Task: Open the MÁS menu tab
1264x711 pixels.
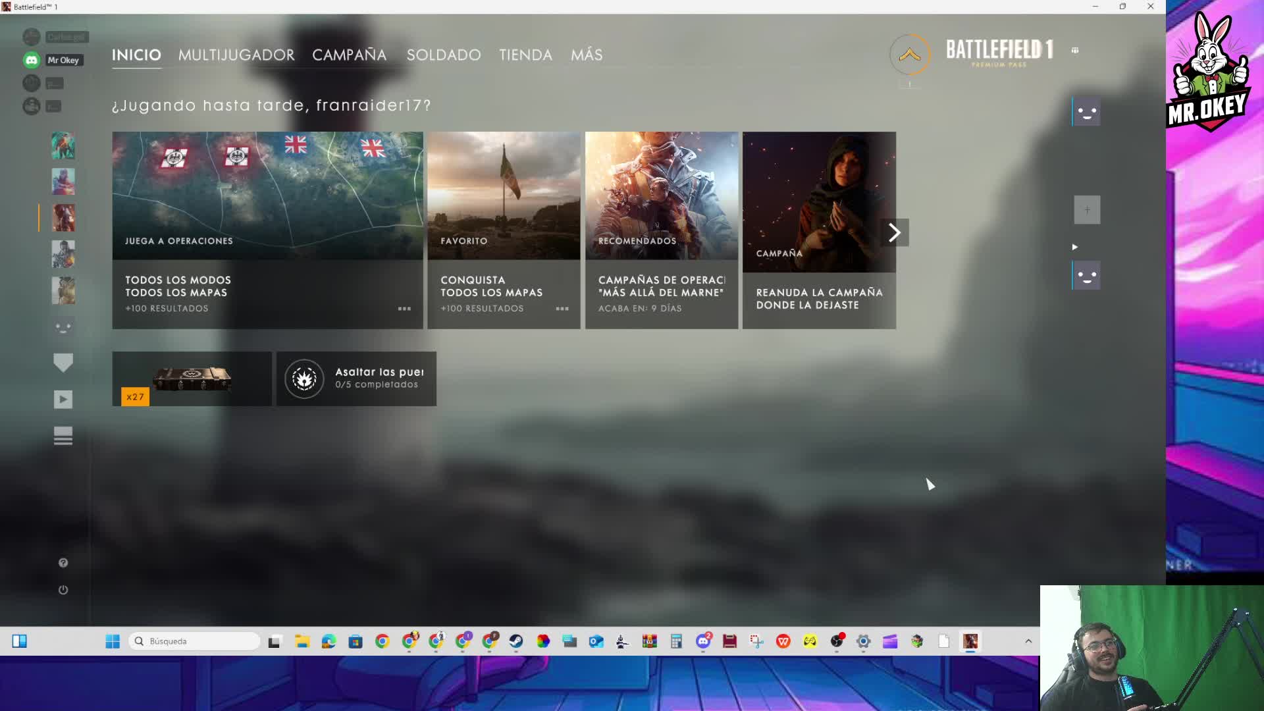Action: click(587, 55)
